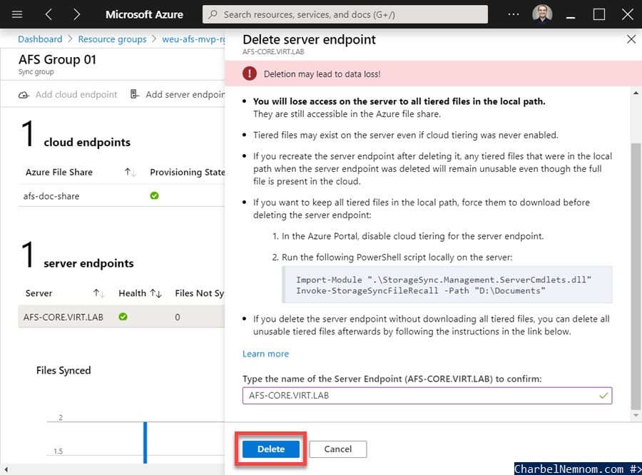This screenshot has width=642, height=475.
Task: Open the weu-afs-mvp breadcrumb link
Action: 193,39
